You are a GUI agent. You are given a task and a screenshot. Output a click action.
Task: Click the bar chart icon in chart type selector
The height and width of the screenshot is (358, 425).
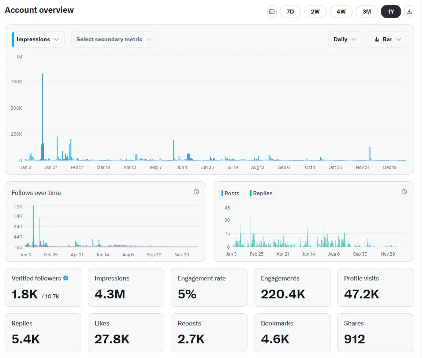pyautogui.click(x=377, y=39)
